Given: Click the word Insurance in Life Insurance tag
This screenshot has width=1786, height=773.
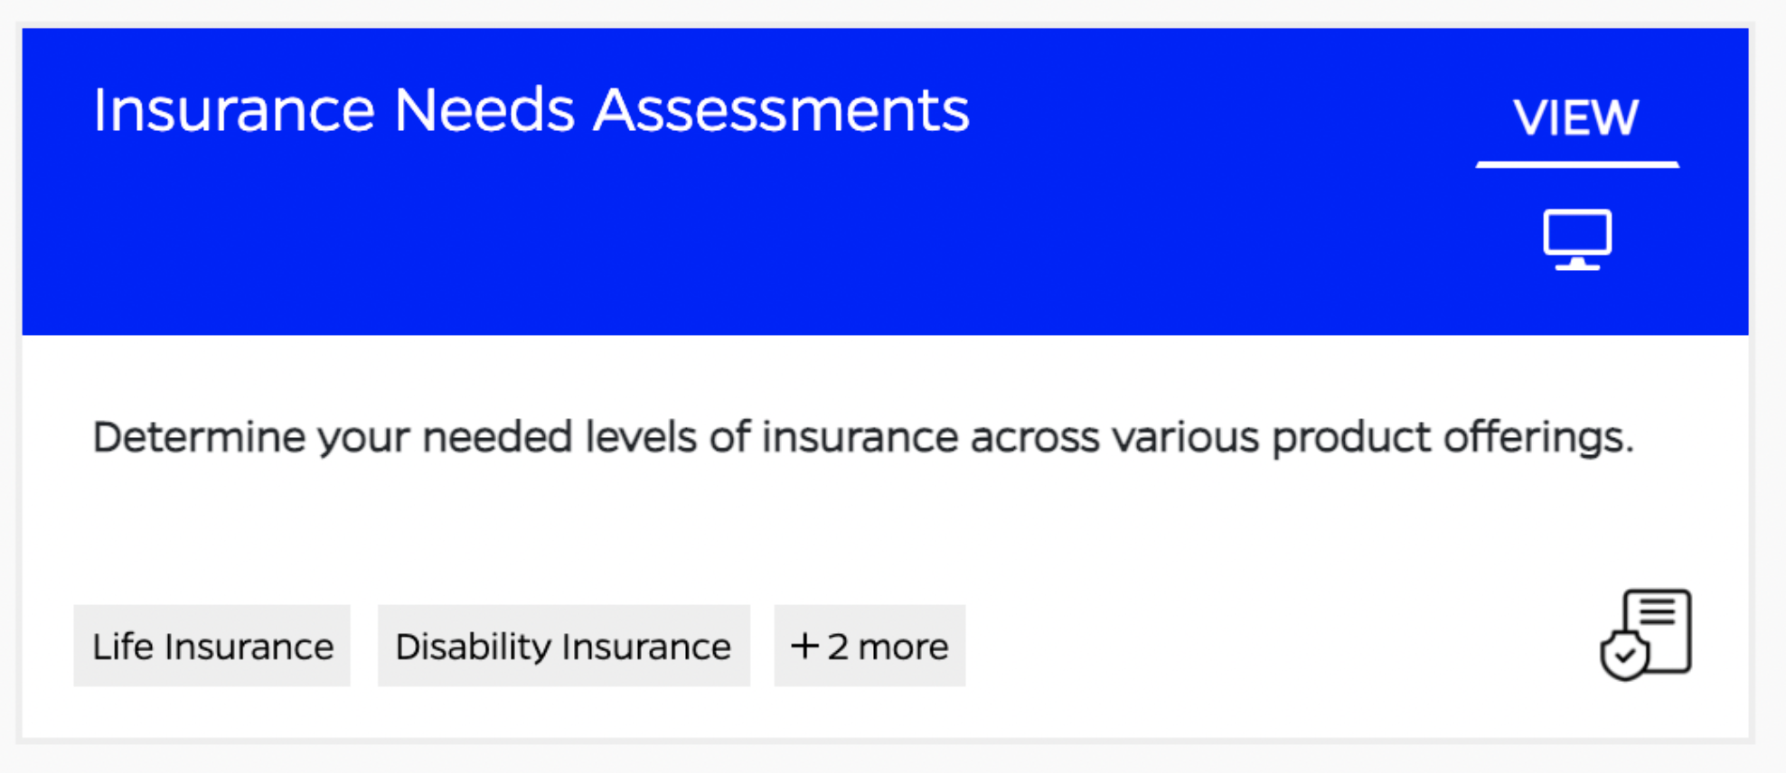Looking at the screenshot, I should (x=249, y=647).
